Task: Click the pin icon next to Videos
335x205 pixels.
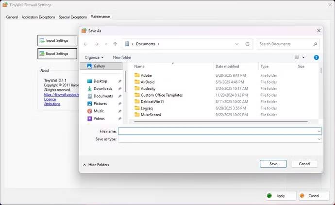Action: [119, 119]
